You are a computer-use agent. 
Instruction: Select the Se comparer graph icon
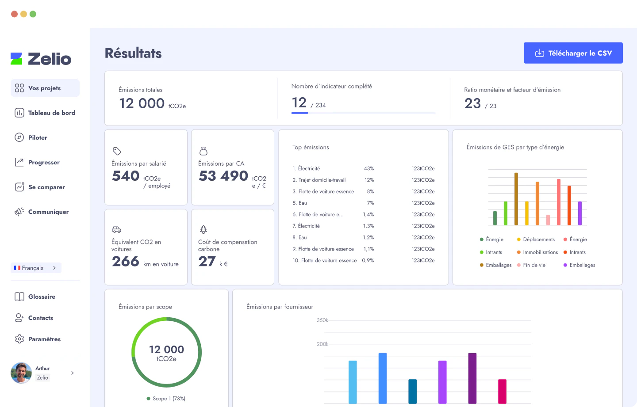18,187
